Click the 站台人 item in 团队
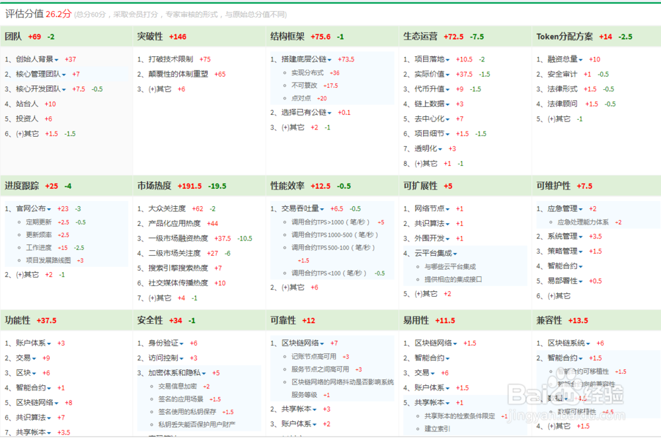 click(x=27, y=104)
